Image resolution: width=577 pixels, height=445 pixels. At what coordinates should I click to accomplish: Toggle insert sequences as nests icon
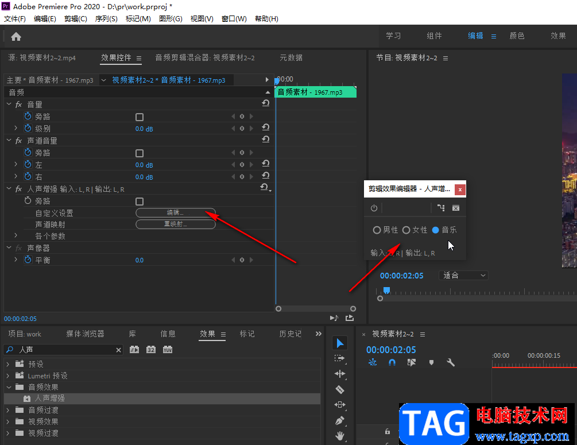(373, 362)
